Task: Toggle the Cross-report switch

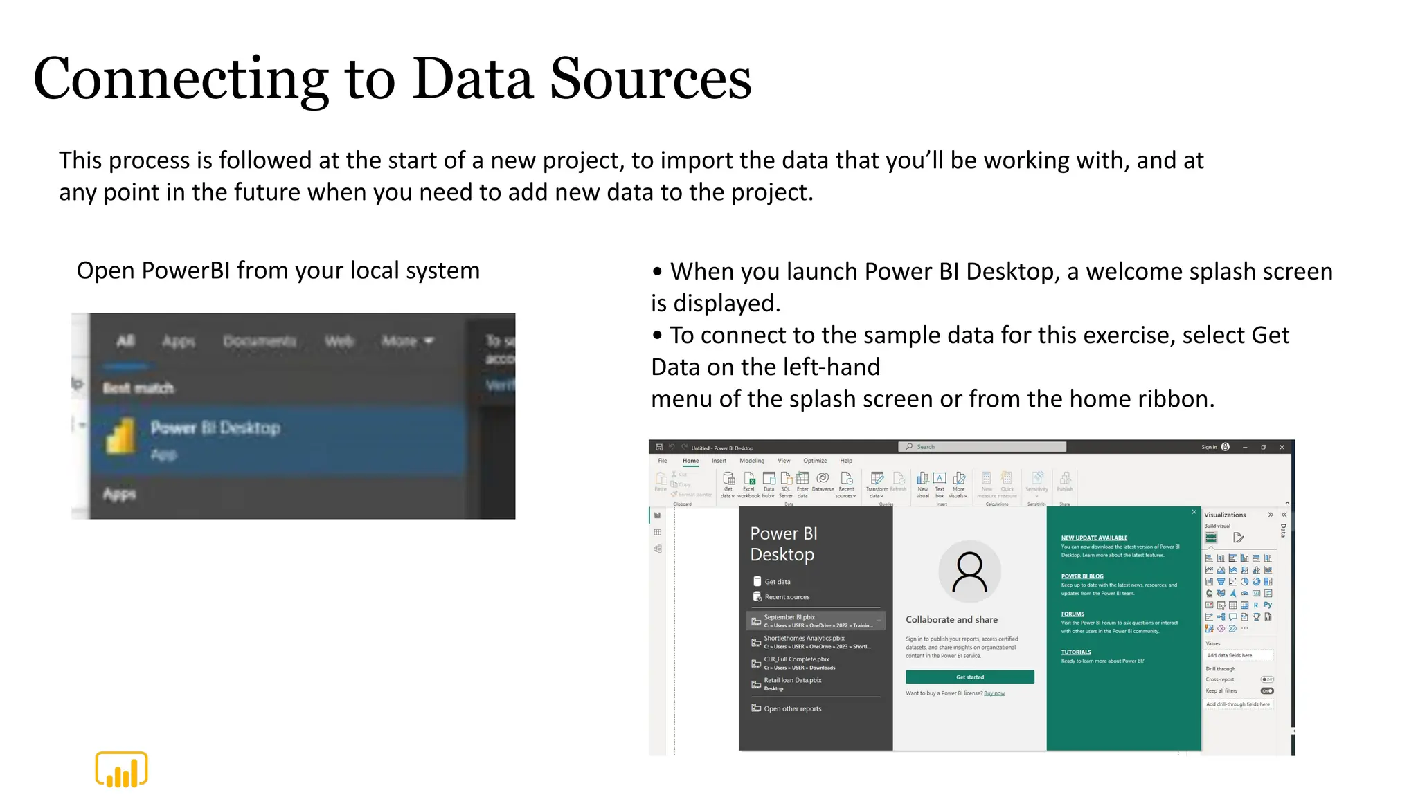Action: click(1267, 679)
